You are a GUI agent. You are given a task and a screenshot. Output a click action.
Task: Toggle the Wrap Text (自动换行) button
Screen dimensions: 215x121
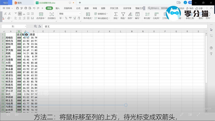click(52, 14)
